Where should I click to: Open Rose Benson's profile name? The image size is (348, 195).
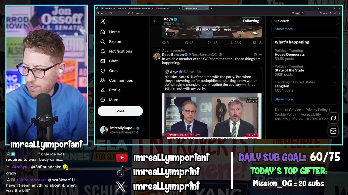[173, 55]
